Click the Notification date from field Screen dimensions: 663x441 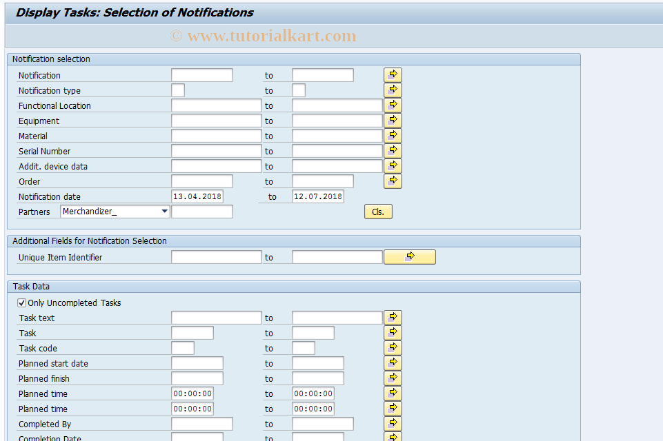[x=197, y=196]
